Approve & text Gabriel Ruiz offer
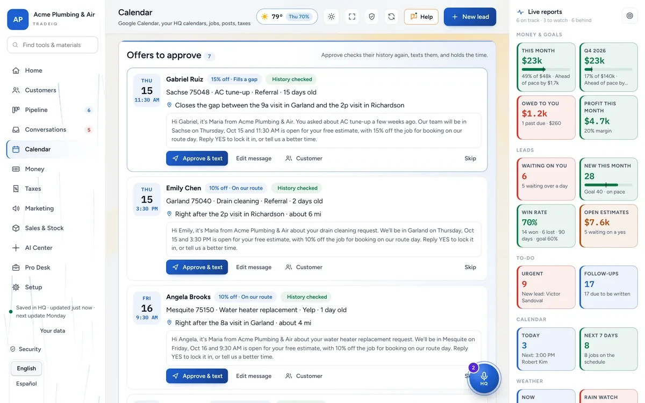 tap(197, 159)
